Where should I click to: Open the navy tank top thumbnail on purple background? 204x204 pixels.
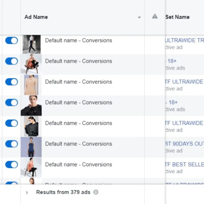pos(31,147)
